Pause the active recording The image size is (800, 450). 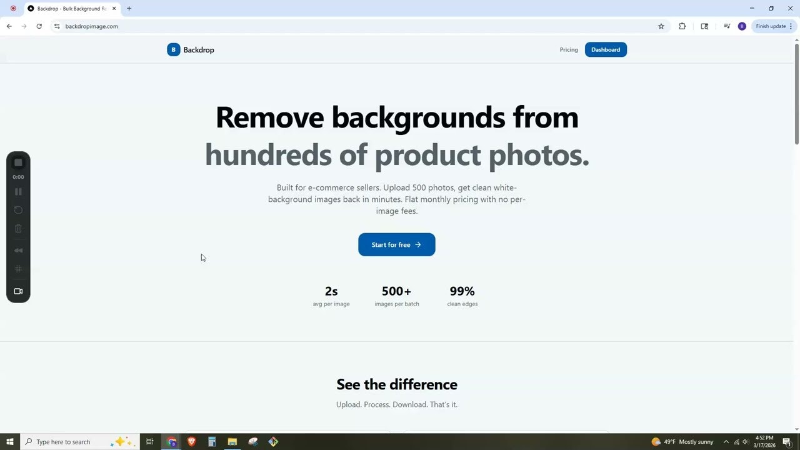coord(18,191)
